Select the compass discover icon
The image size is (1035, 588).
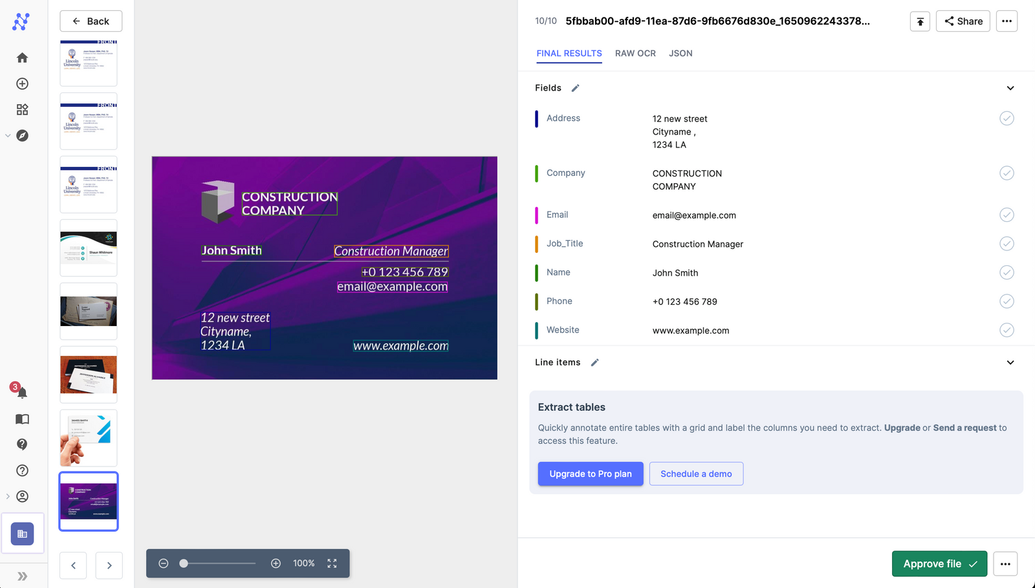(23, 136)
